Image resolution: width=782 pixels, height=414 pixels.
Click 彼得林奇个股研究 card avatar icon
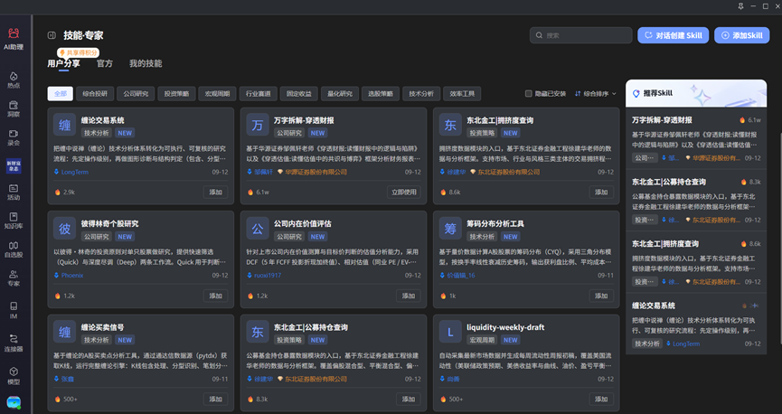tap(65, 229)
